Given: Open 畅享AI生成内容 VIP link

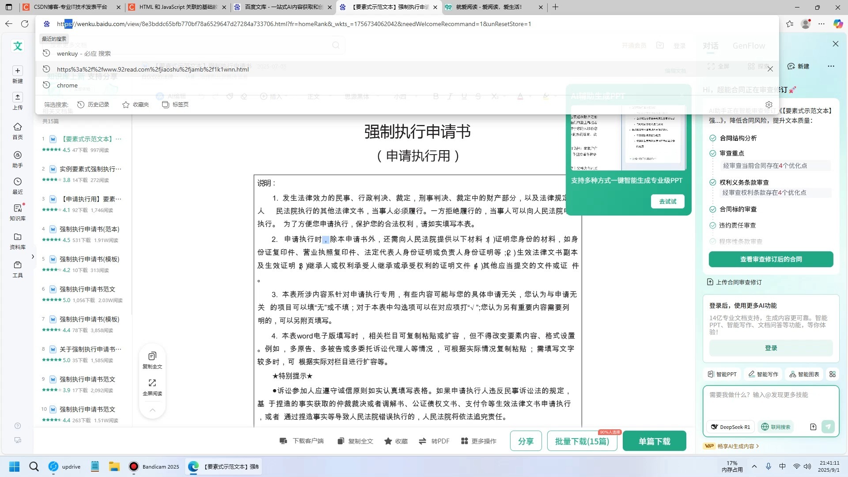Looking at the screenshot, I should click(731, 446).
